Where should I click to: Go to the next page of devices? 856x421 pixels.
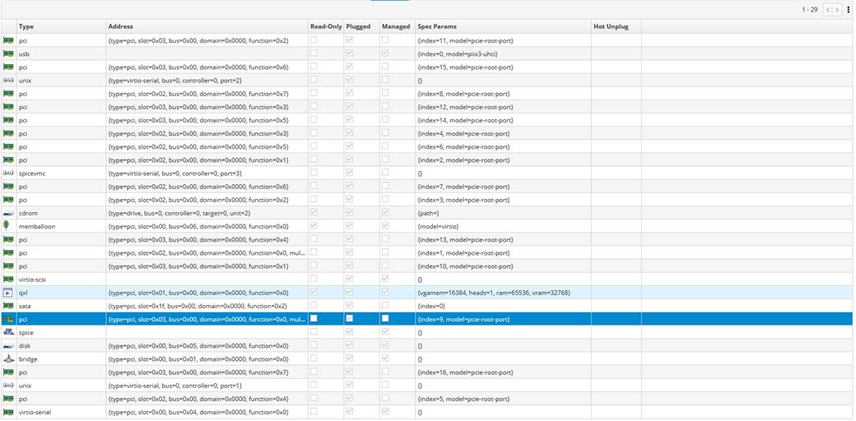point(837,10)
